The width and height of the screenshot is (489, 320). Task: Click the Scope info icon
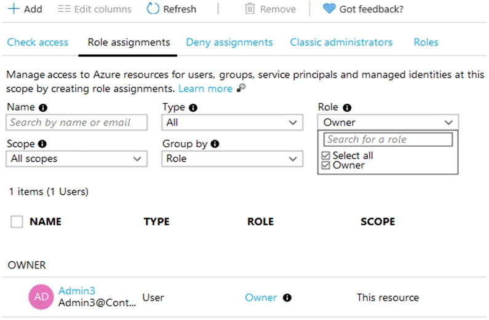click(x=42, y=144)
